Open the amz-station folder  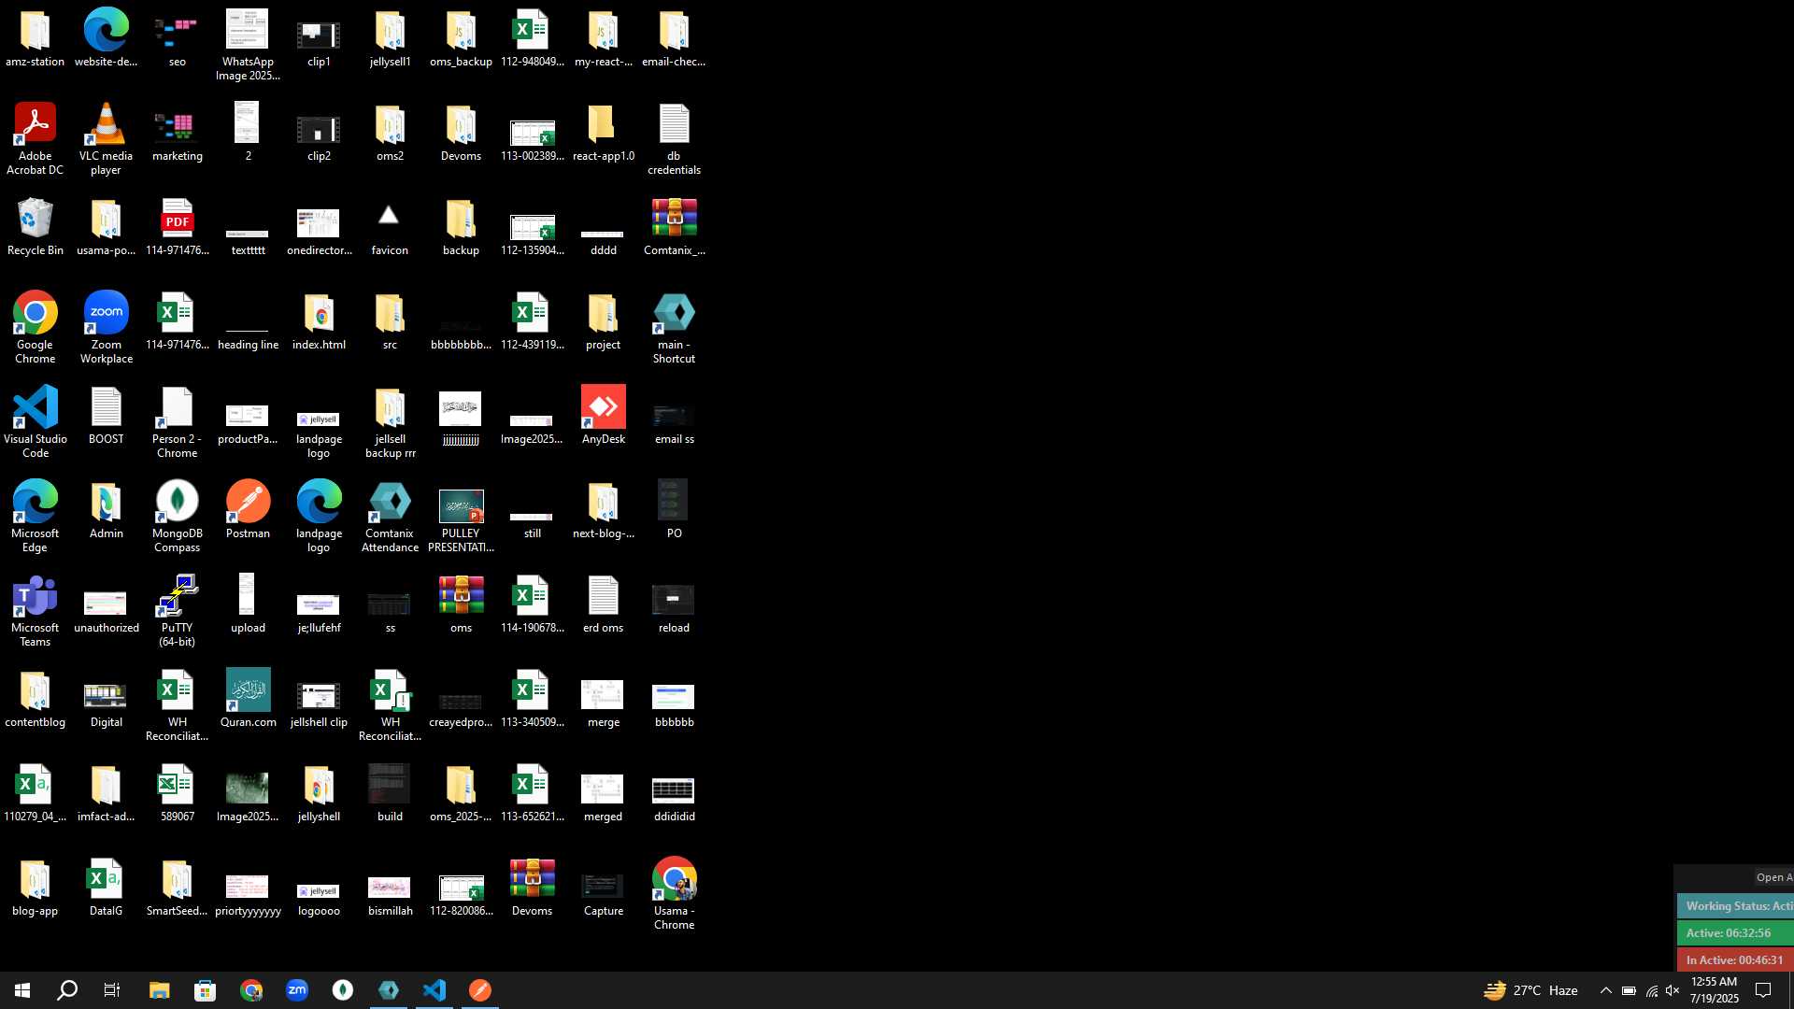tap(36, 37)
